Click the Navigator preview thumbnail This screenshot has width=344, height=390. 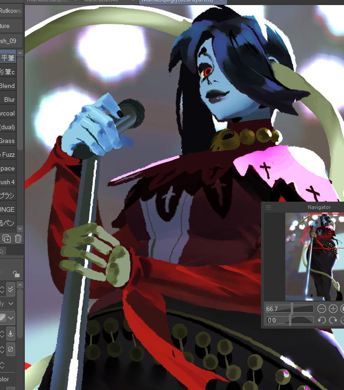pyautogui.click(x=315, y=257)
